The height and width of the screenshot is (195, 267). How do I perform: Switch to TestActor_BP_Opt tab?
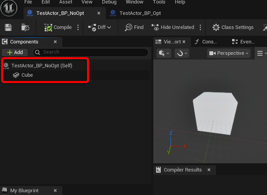point(140,13)
